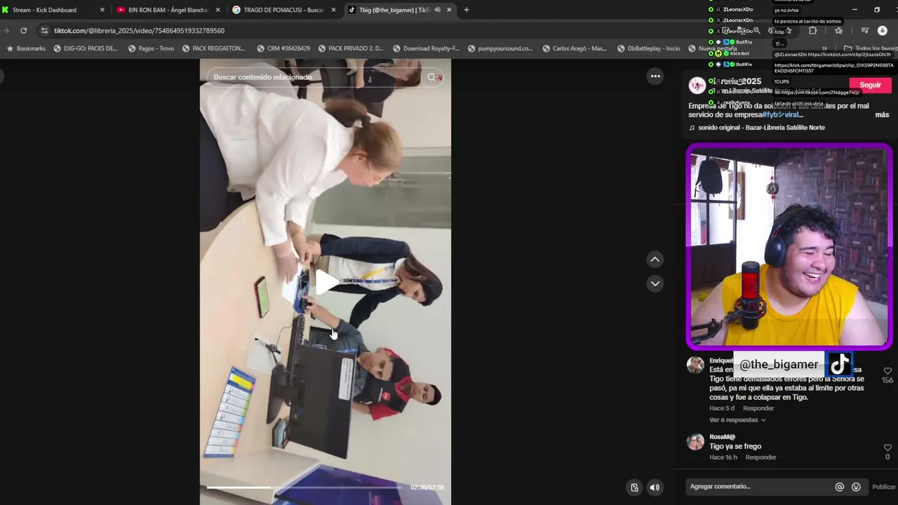Click the Publicar button
This screenshot has width=898, height=505.
[883, 487]
